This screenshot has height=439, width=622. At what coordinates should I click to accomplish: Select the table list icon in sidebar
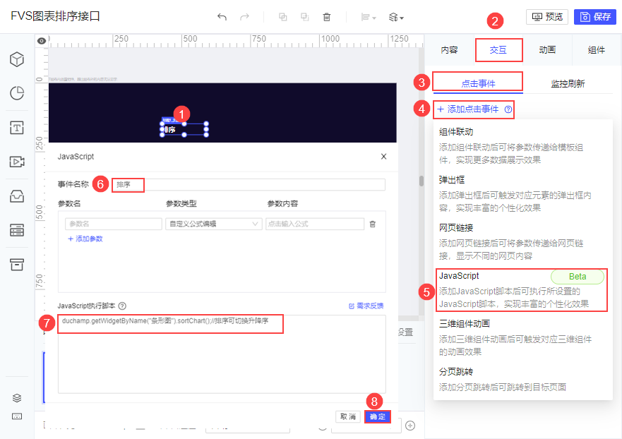click(x=17, y=230)
